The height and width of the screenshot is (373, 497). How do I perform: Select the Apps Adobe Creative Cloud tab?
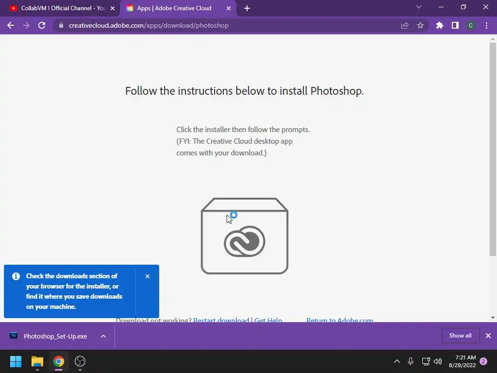[x=174, y=8]
